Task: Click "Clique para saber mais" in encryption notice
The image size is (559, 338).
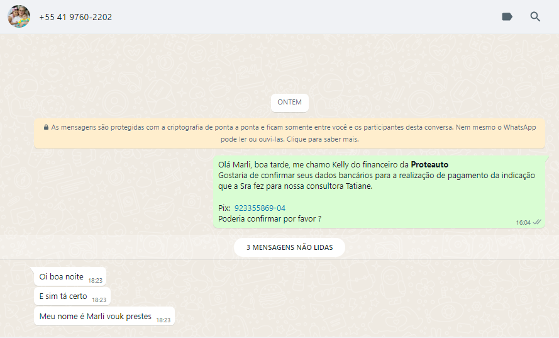Action: (323, 139)
